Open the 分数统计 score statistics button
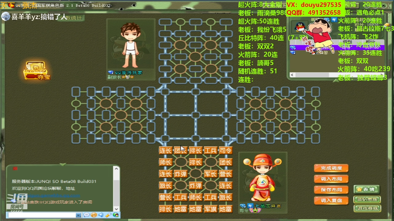 (x=71, y=18)
